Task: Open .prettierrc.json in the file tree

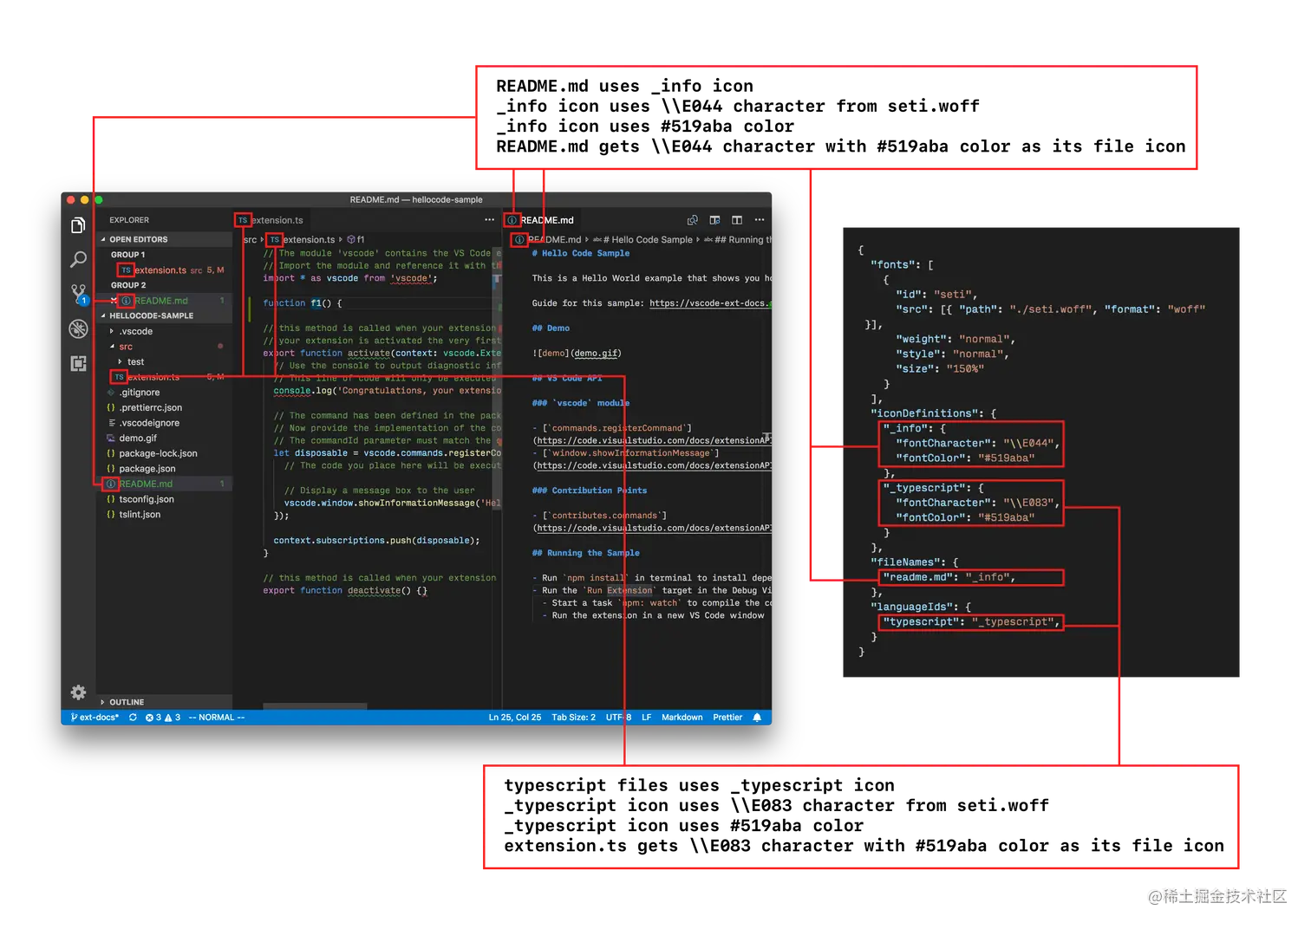Action: (x=164, y=408)
